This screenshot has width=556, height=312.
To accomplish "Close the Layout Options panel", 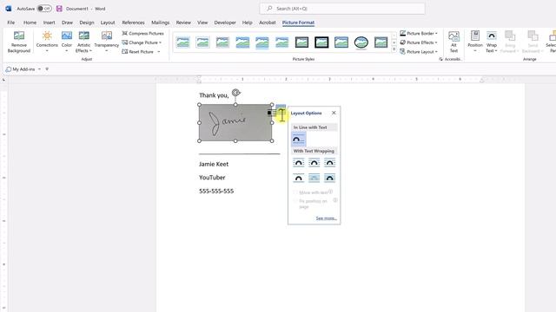I will 334,113.
